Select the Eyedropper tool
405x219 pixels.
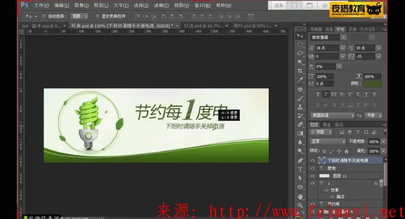[x=300, y=79]
